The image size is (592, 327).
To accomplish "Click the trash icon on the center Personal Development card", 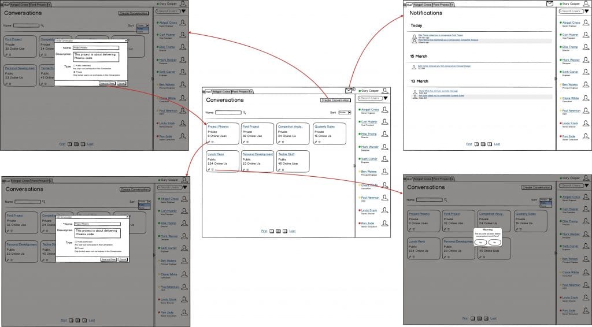I will click(x=247, y=170).
